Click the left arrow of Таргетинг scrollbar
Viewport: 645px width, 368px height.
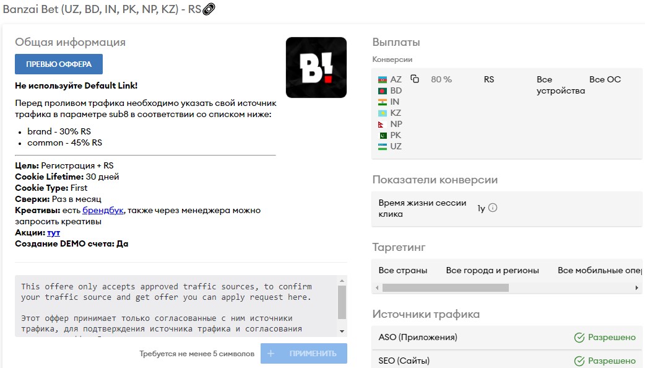coord(377,287)
